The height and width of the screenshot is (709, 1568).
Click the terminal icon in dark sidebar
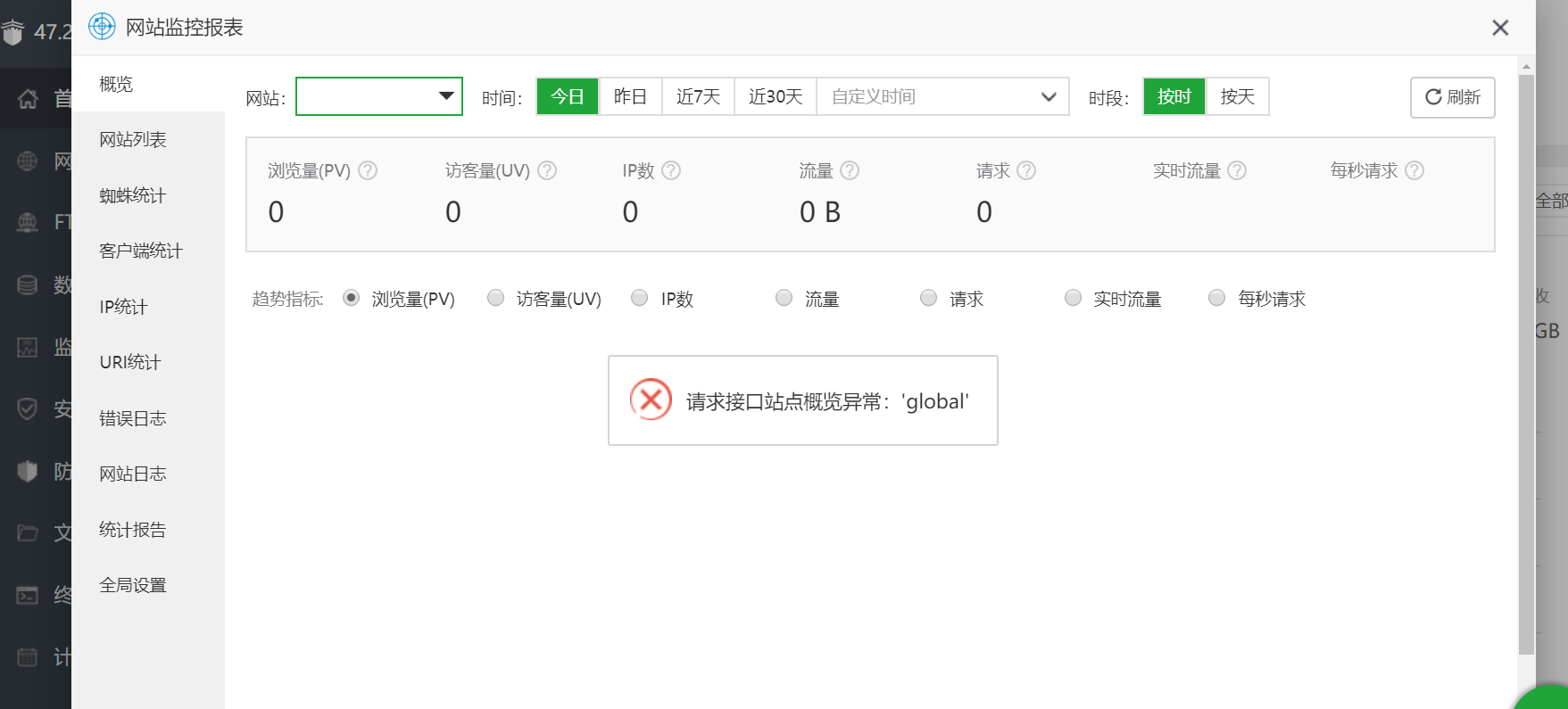pos(28,595)
